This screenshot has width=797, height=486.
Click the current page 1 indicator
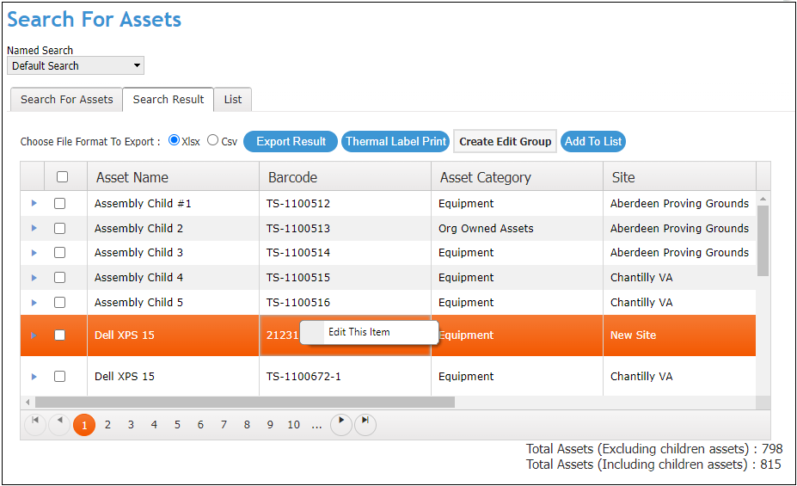coord(84,425)
